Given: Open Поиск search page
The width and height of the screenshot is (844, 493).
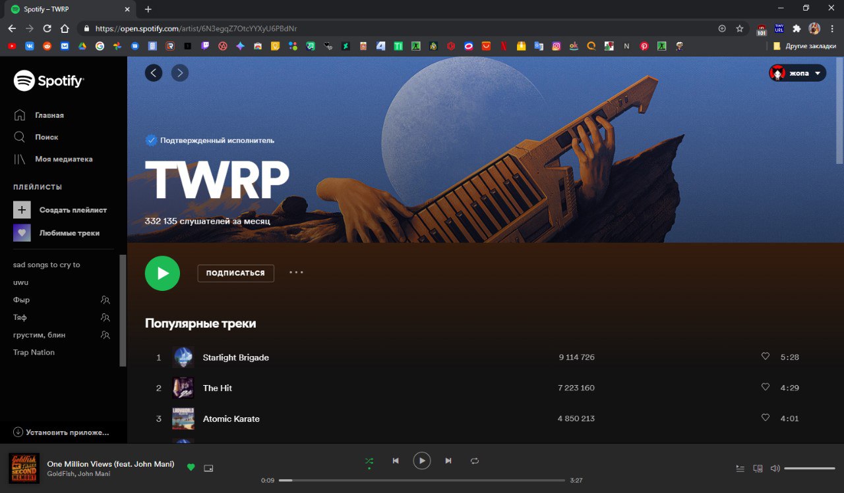Looking at the screenshot, I should click(36, 137).
